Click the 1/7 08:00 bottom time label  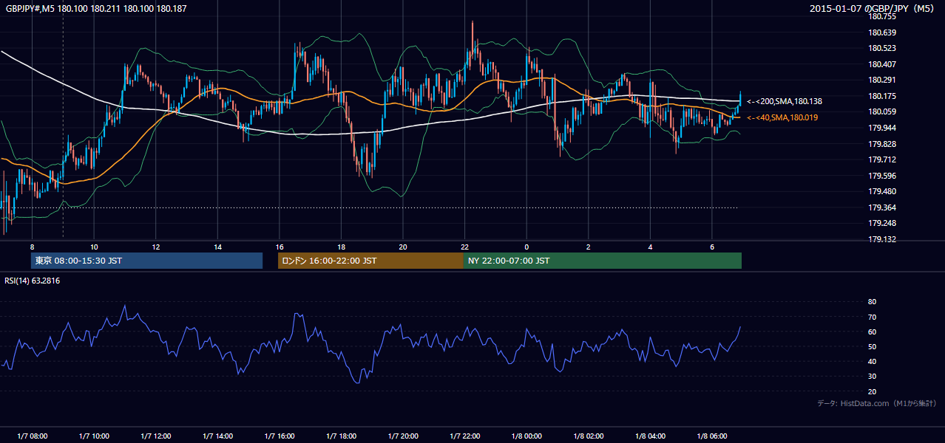pos(32,436)
